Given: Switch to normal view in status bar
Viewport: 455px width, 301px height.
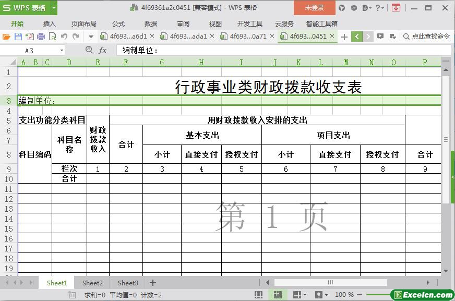Looking at the screenshot, I should (x=258, y=295).
